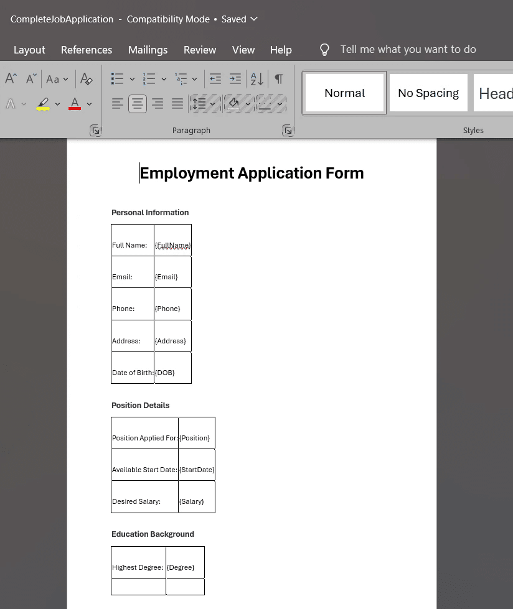Viewport: 513px width, 609px height.
Task: Open the multilevel list dropdown arrow
Action: click(x=194, y=79)
